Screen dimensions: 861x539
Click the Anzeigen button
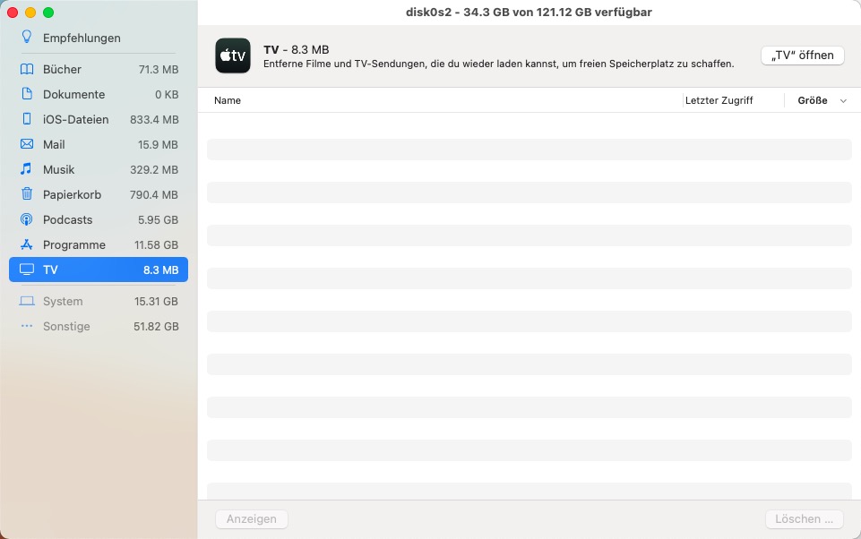[x=252, y=518]
